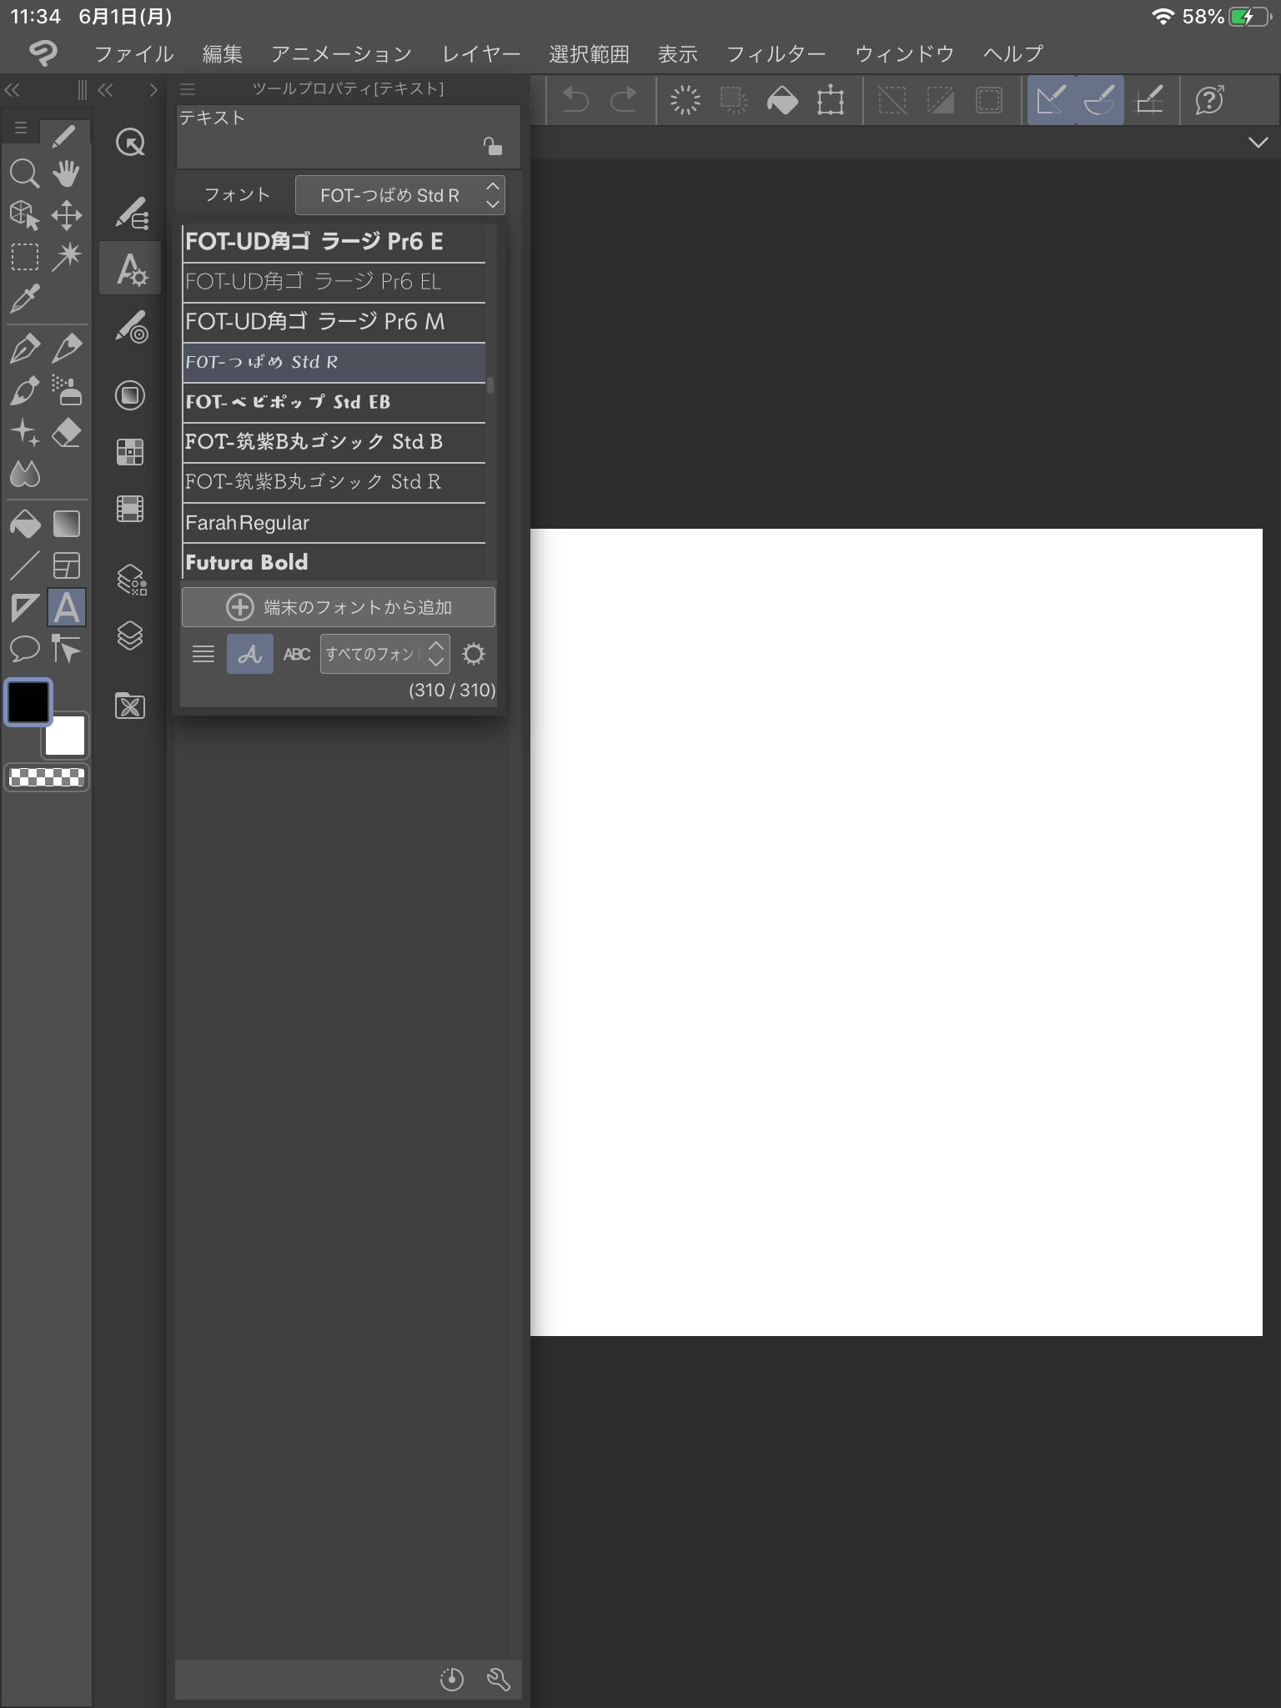Viewport: 1281px width, 1708px height.
Task: Open the アニメーション menu
Action: point(341,54)
